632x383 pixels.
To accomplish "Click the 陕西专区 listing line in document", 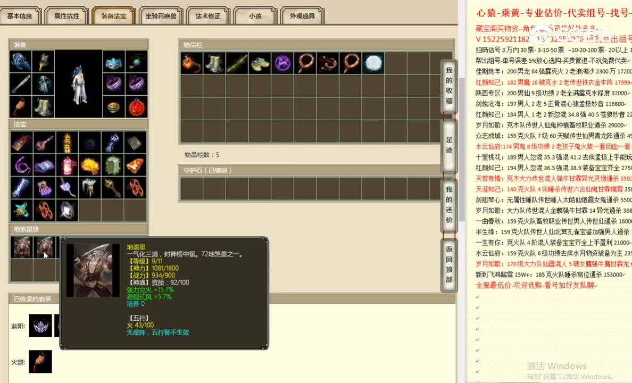I will point(553,93).
